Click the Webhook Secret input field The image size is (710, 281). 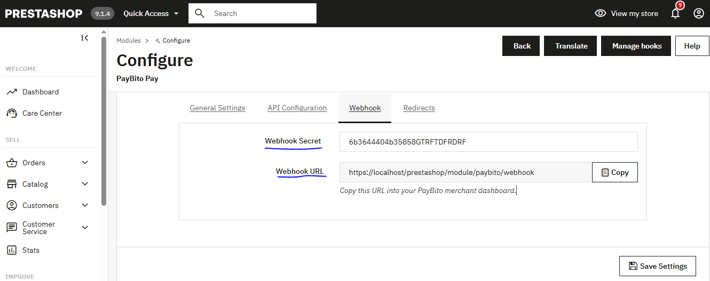pos(488,142)
